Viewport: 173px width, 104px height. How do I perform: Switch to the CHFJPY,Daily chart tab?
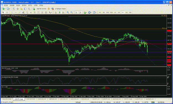coord(128,99)
